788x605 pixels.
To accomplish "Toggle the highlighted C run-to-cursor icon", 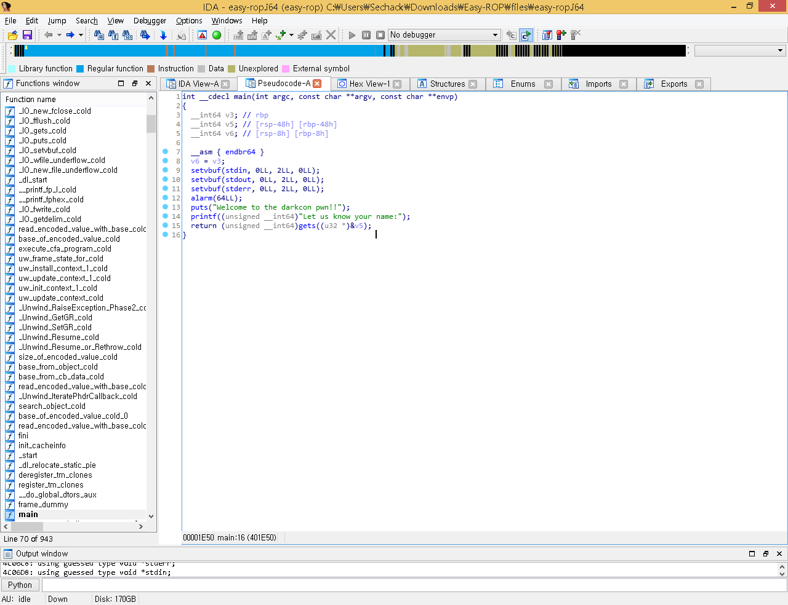I will 526,35.
